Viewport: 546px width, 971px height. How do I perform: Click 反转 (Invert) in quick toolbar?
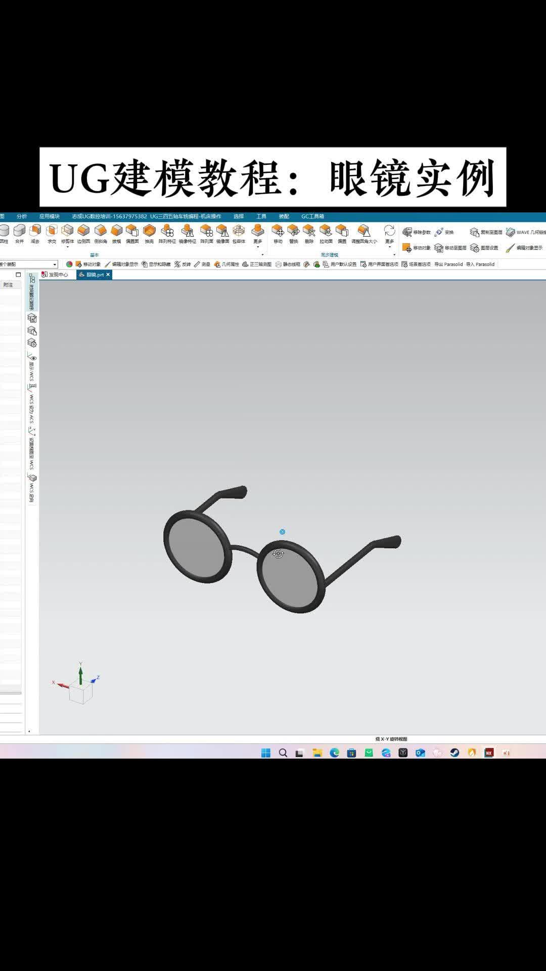point(183,264)
